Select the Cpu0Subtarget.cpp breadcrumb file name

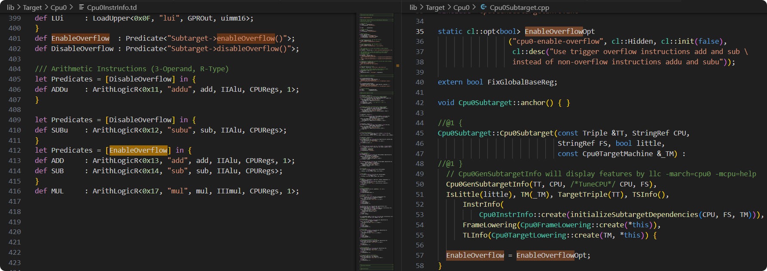519,7
